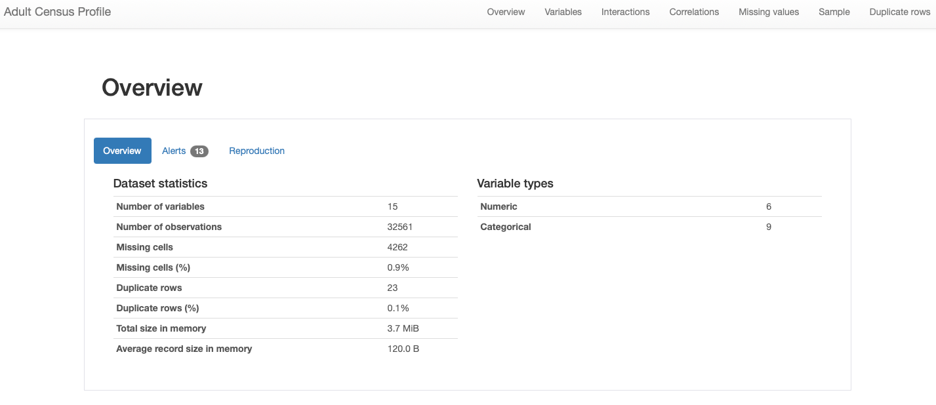Go to Duplicate rows in top navbar

pyautogui.click(x=899, y=12)
